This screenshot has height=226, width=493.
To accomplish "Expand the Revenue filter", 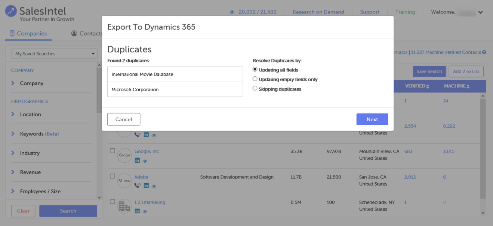I will click(x=13, y=172).
